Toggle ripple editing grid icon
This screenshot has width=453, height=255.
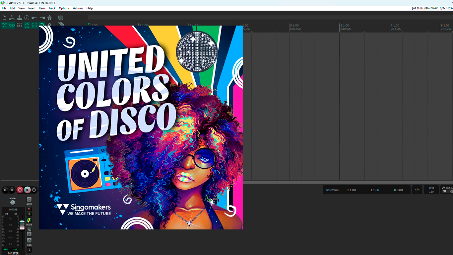(19, 25)
